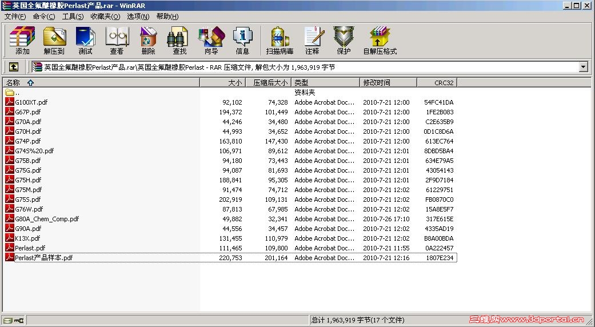Open the 选项(N) menu

(x=138, y=17)
